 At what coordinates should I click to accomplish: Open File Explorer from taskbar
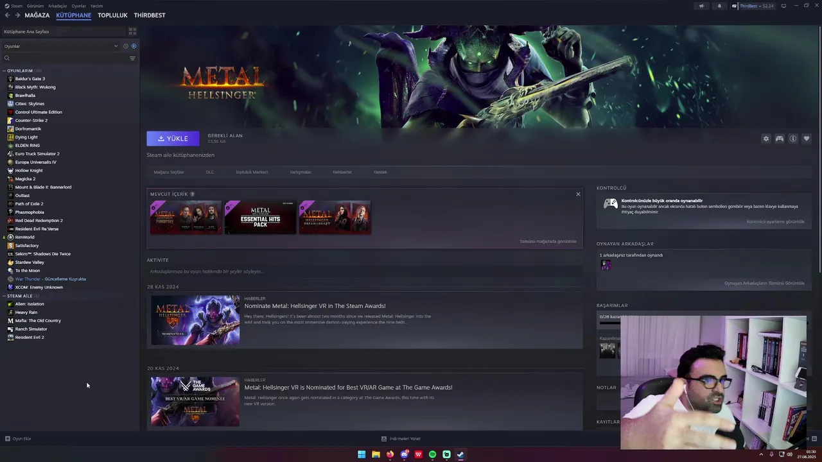[x=376, y=454]
